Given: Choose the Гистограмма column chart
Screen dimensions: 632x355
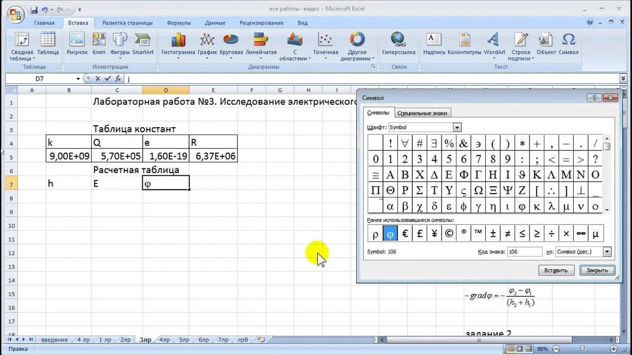Looking at the screenshot, I should point(178,46).
